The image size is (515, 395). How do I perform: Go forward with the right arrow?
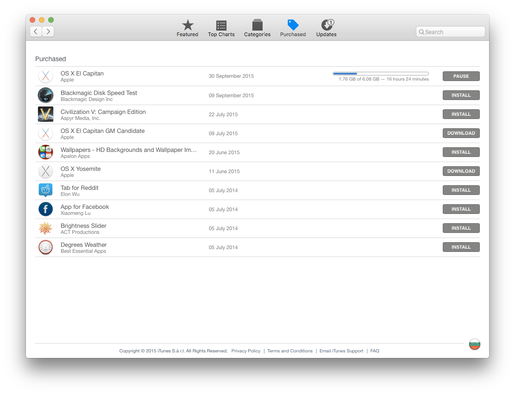(48, 31)
